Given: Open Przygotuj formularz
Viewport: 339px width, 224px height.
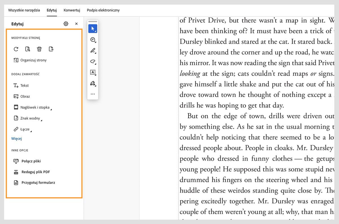Looking at the screenshot, I should 34,183.
